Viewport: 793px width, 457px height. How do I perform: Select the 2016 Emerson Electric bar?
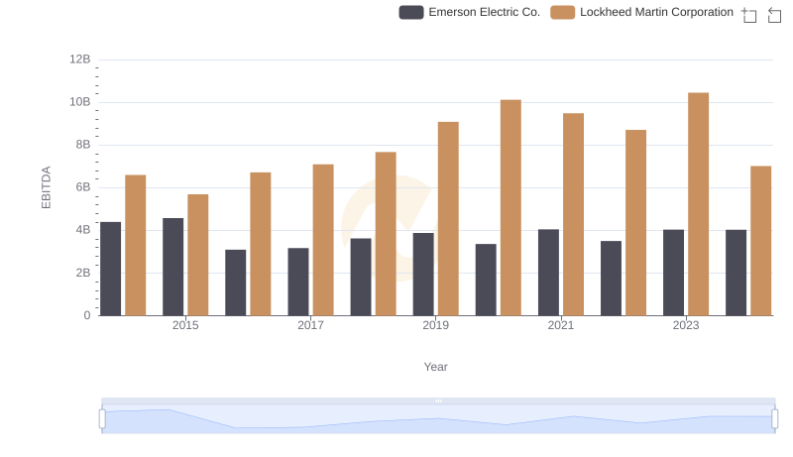tap(236, 283)
